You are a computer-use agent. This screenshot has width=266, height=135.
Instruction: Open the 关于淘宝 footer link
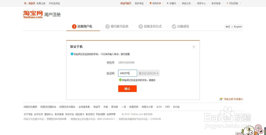click(x=28, y=114)
